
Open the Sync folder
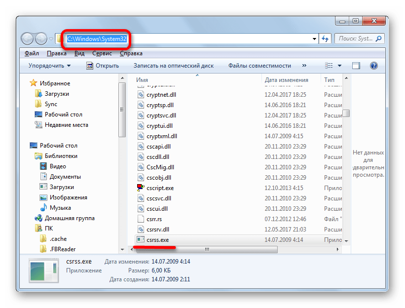point(51,104)
